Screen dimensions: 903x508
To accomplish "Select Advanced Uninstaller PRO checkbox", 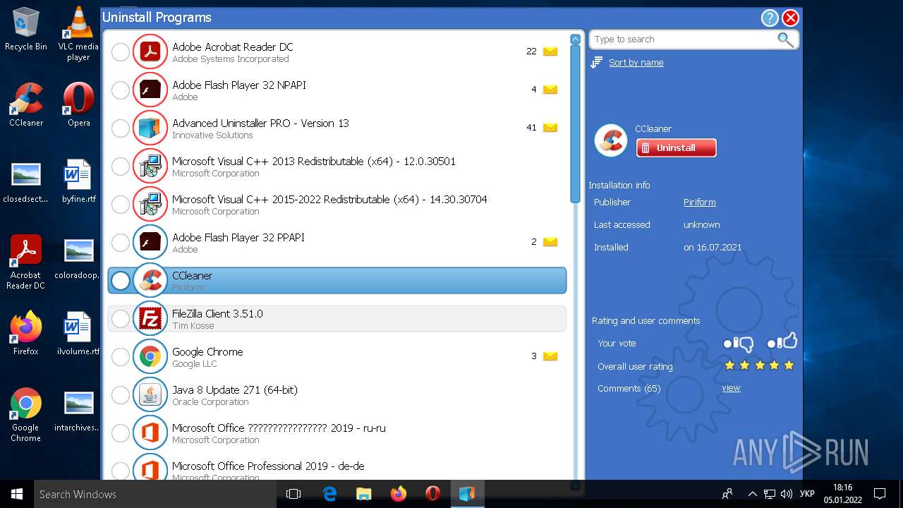I will coord(121,128).
